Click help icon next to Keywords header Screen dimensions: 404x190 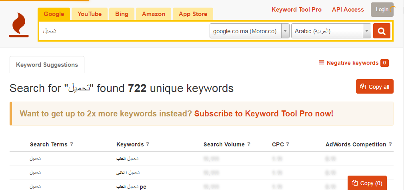coord(148,144)
